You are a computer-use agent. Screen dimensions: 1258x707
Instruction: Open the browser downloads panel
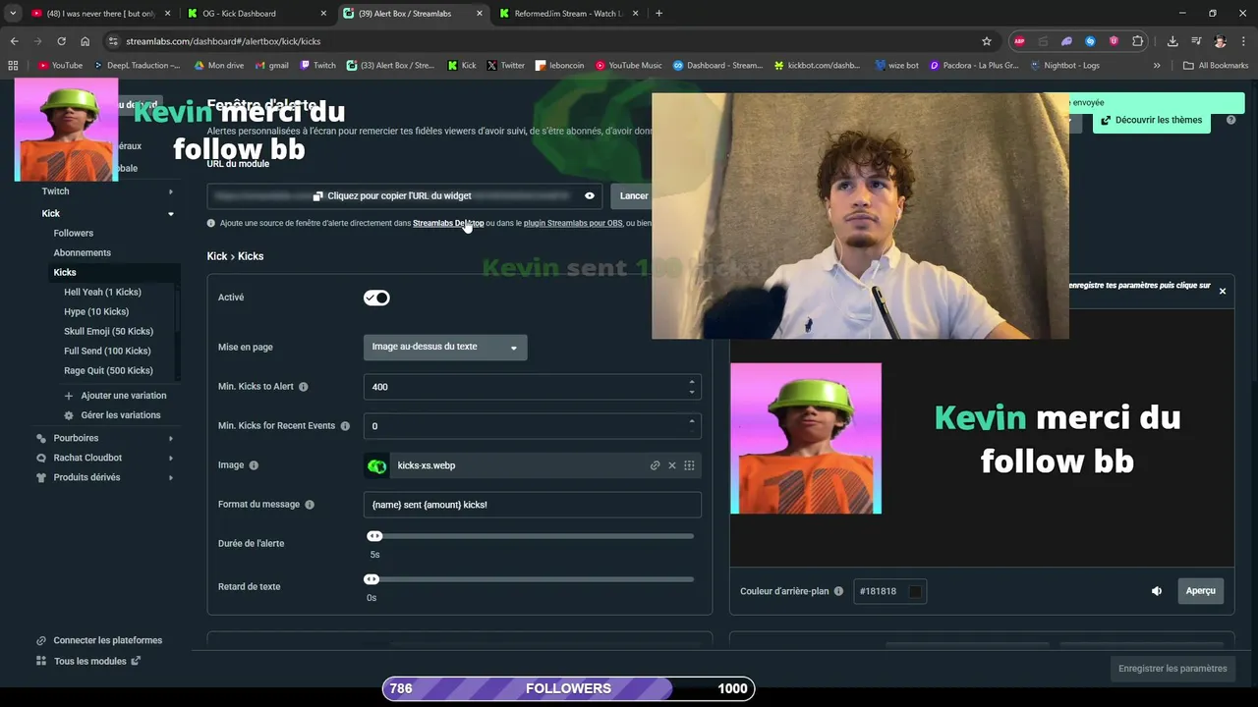(1172, 41)
